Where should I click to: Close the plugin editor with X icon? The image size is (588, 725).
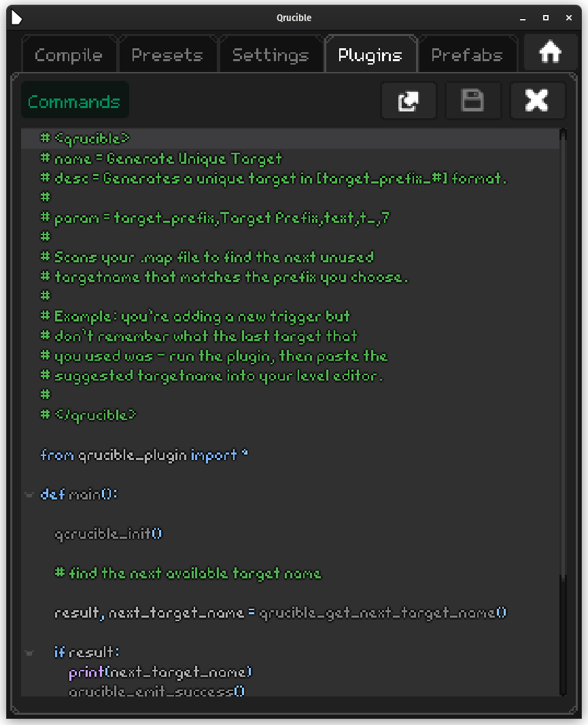537,101
